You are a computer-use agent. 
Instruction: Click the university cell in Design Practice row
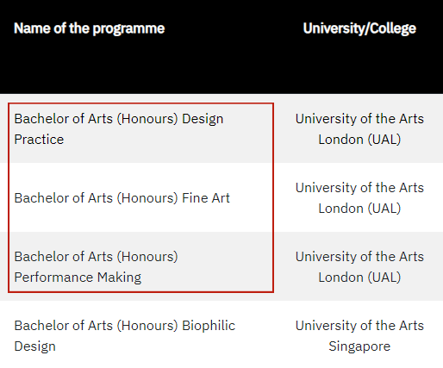359,128
